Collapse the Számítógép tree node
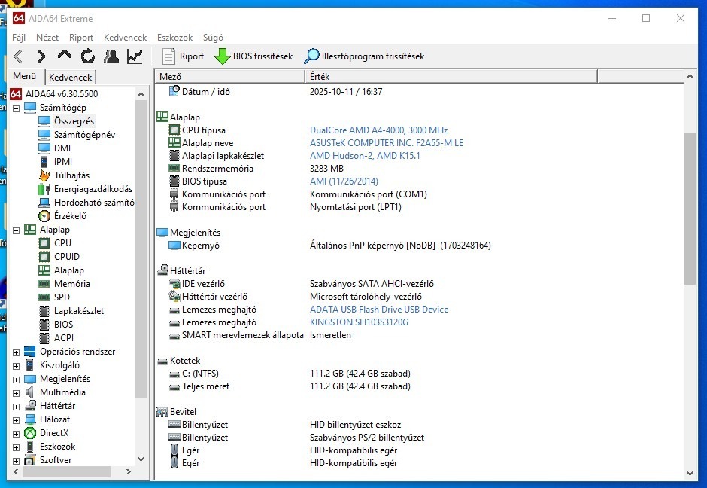This screenshot has height=488, width=707. pyautogui.click(x=17, y=108)
